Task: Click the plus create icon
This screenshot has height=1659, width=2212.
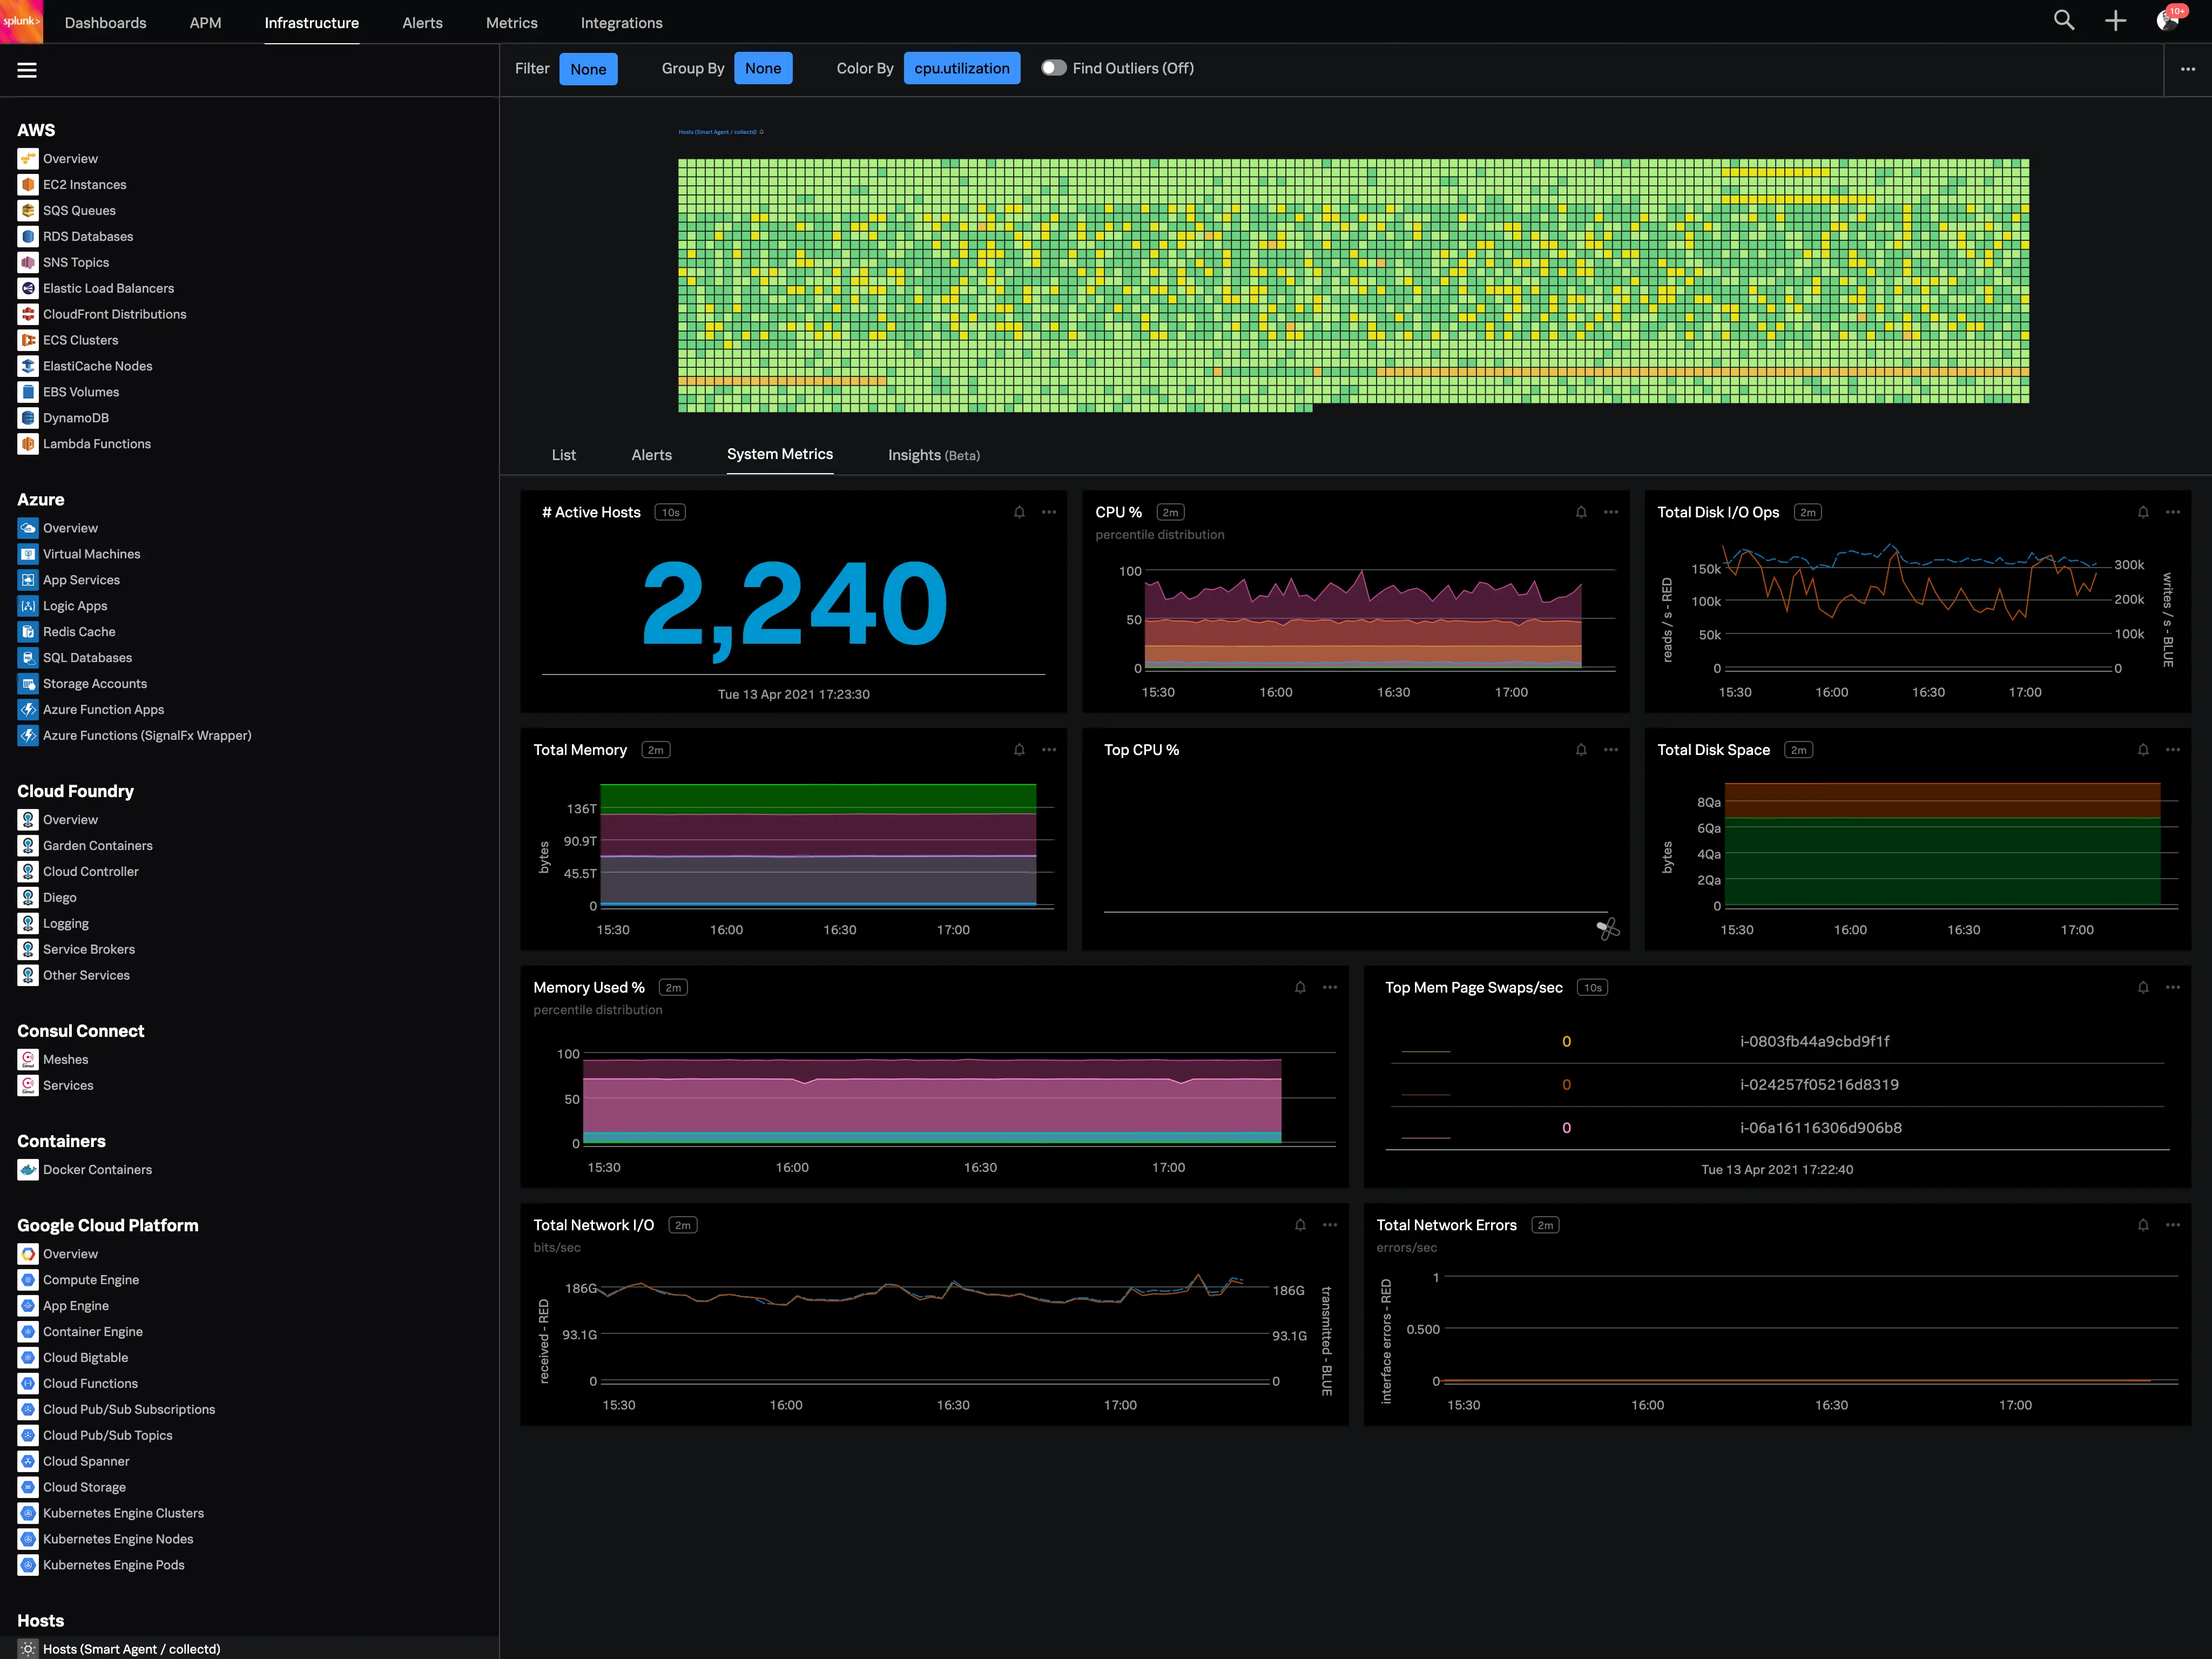Action: [2116, 21]
